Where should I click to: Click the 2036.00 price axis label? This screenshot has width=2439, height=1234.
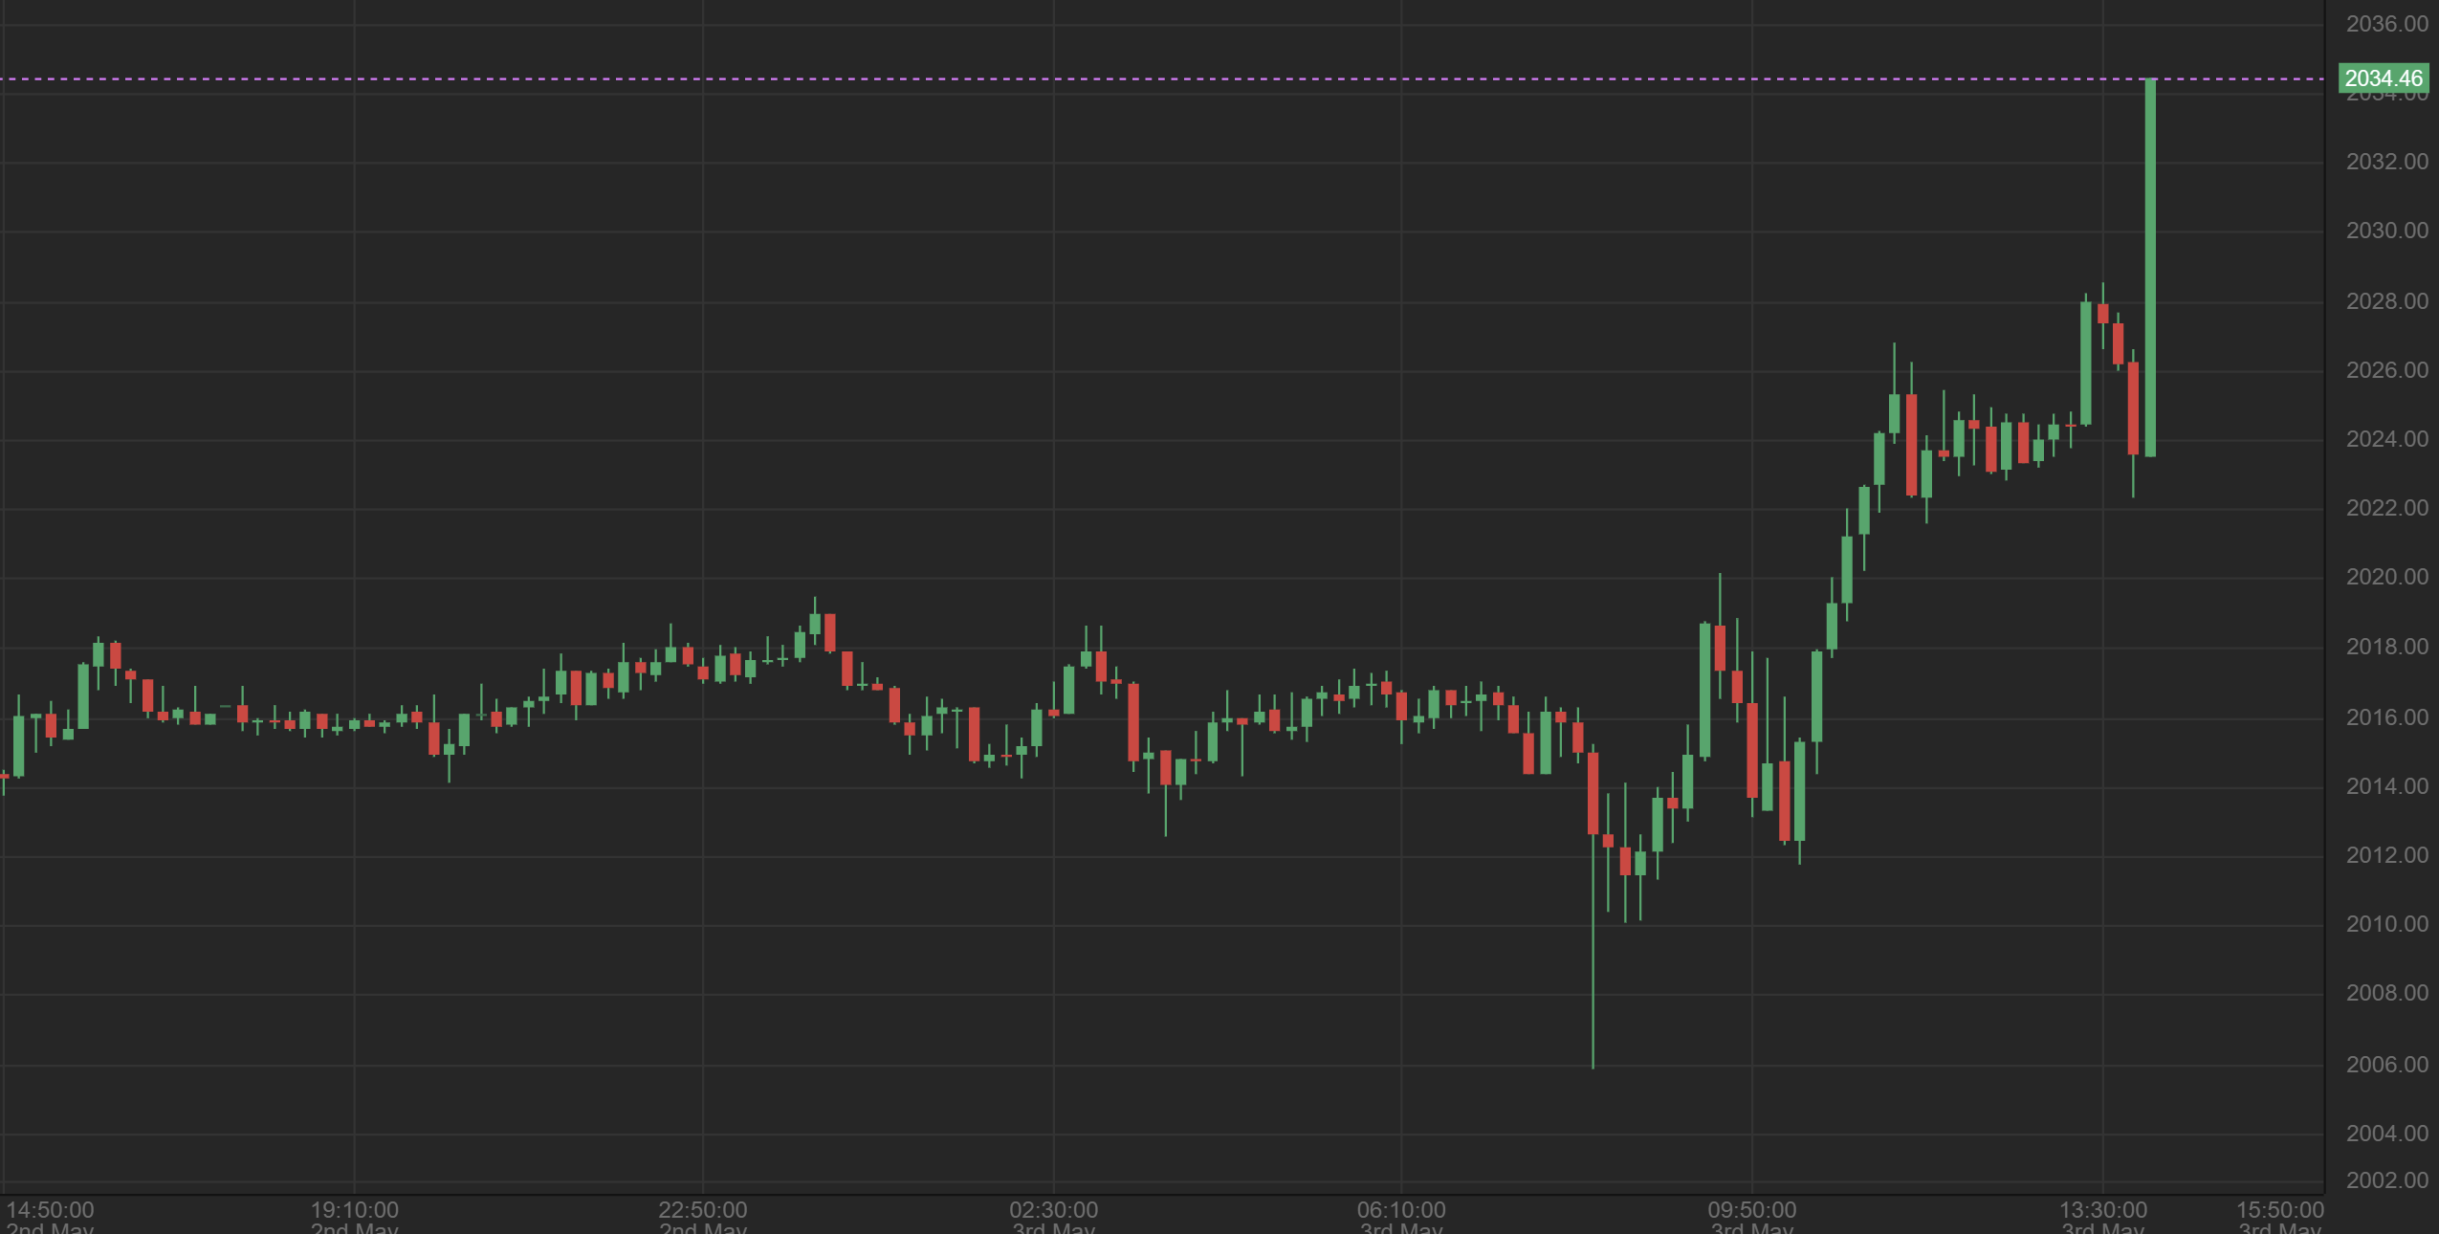2386,24
